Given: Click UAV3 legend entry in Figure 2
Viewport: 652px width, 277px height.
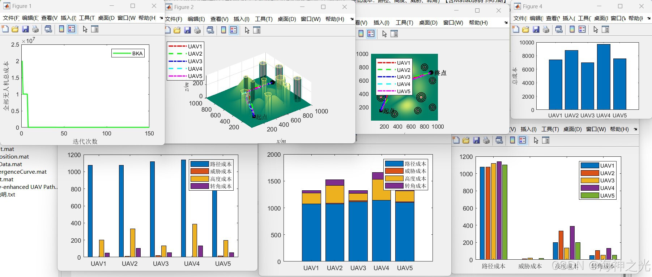Looking at the screenshot, I should [x=186, y=61].
